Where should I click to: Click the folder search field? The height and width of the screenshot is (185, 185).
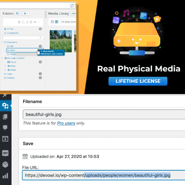tap(23, 37)
